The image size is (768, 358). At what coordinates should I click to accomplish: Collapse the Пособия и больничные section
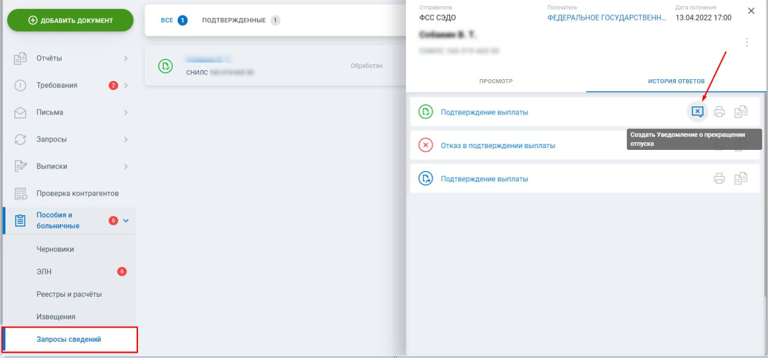[x=125, y=221]
